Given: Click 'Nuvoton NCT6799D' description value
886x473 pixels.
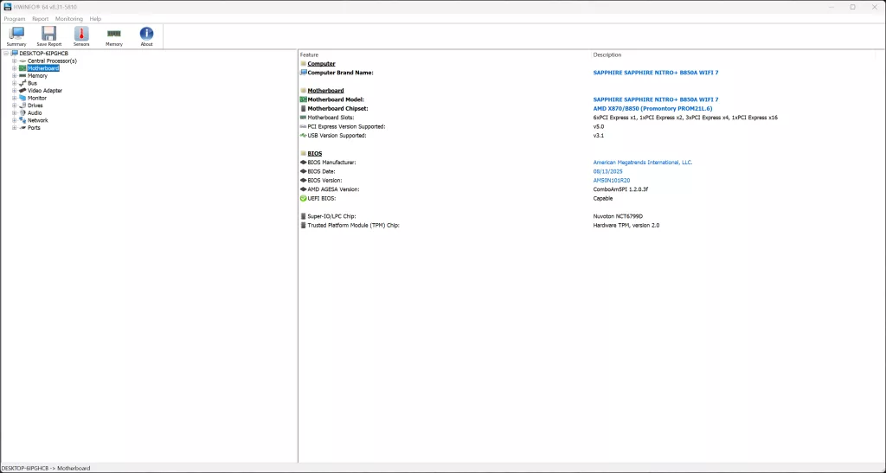Looking at the screenshot, I should coord(618,216).
